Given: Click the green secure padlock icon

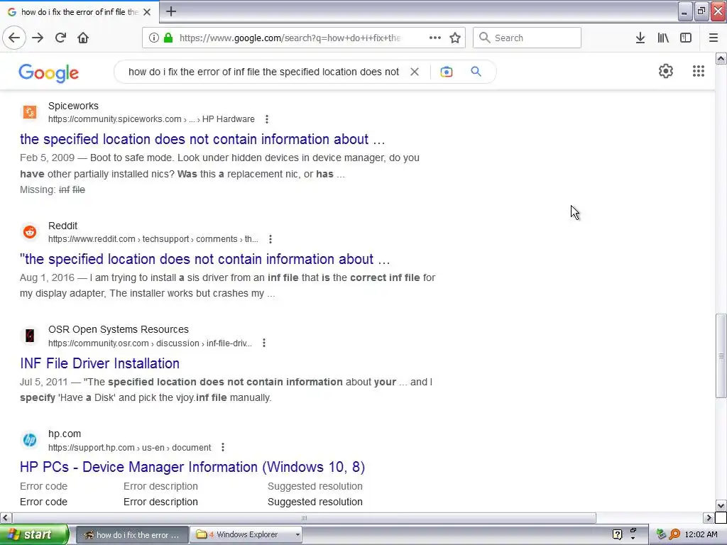Looking at the screenshot, I should tap(168, 38).
